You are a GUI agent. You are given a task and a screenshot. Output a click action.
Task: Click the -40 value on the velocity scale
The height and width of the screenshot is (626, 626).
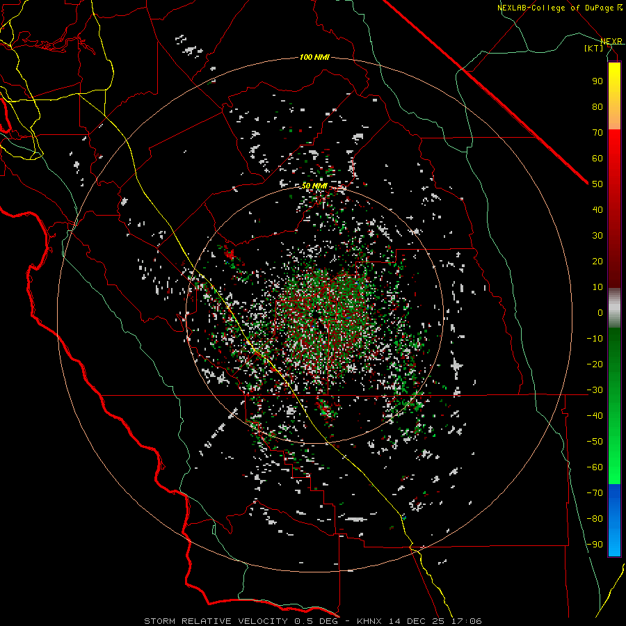coord(595,416)
